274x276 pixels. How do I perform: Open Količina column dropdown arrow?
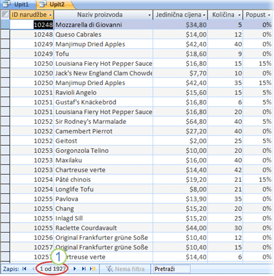(239, 15)
